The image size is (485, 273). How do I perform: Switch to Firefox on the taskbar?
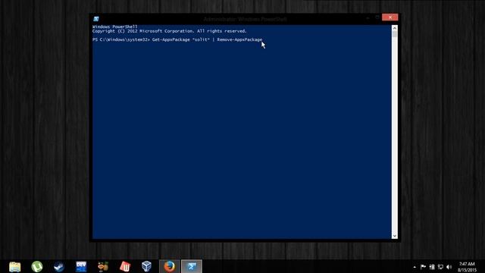pyautogui.click(x=169, y=266)
